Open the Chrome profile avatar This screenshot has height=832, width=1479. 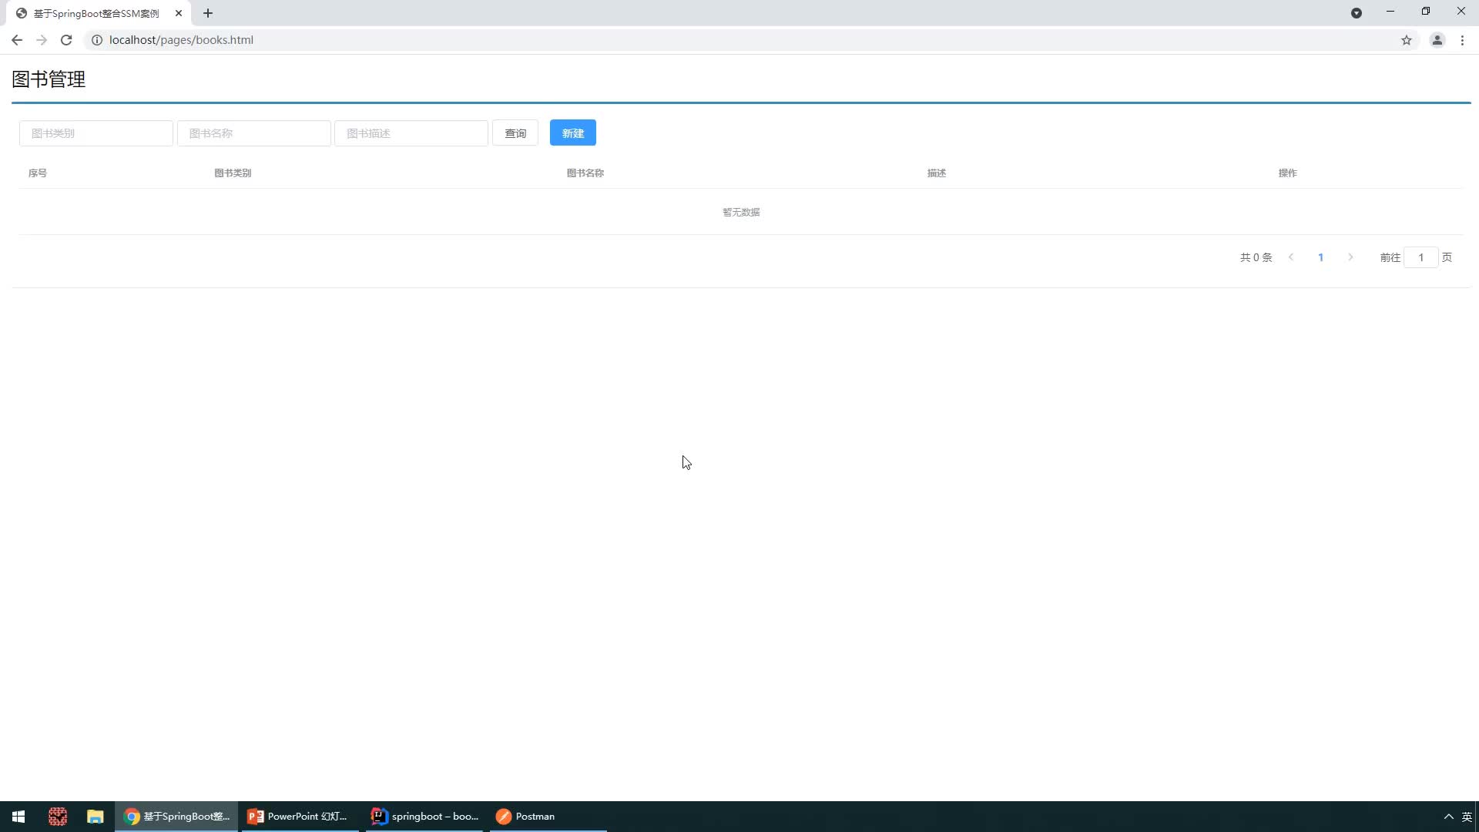tap(1437, 40)
